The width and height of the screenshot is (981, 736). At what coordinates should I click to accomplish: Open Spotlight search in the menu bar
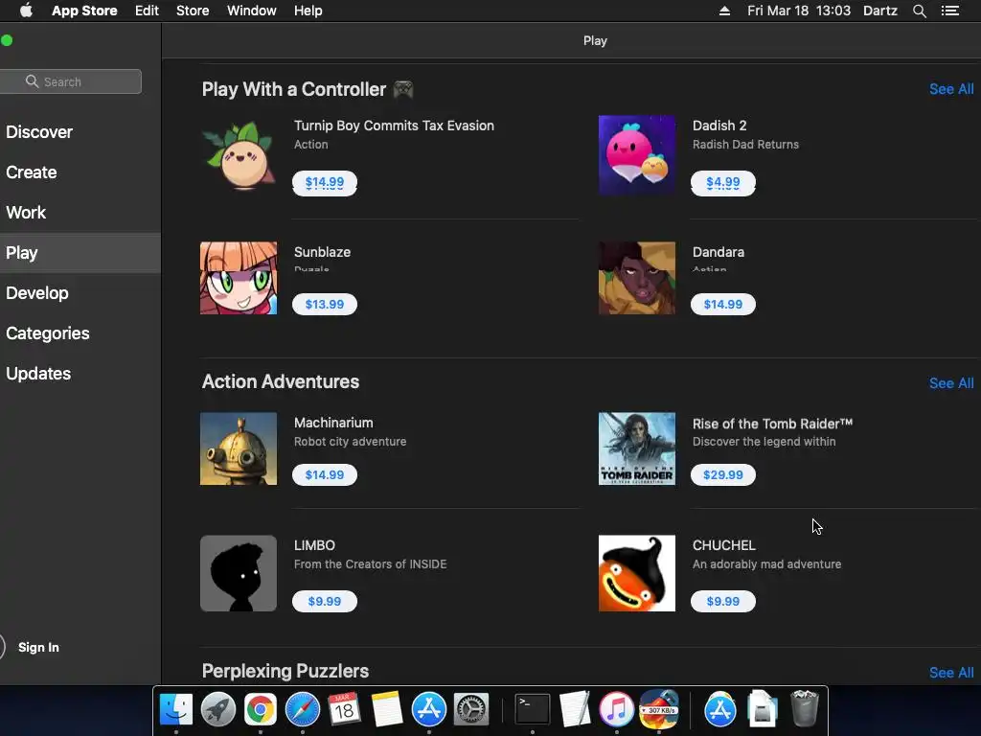pyautogui.click(x=919, y=11)
